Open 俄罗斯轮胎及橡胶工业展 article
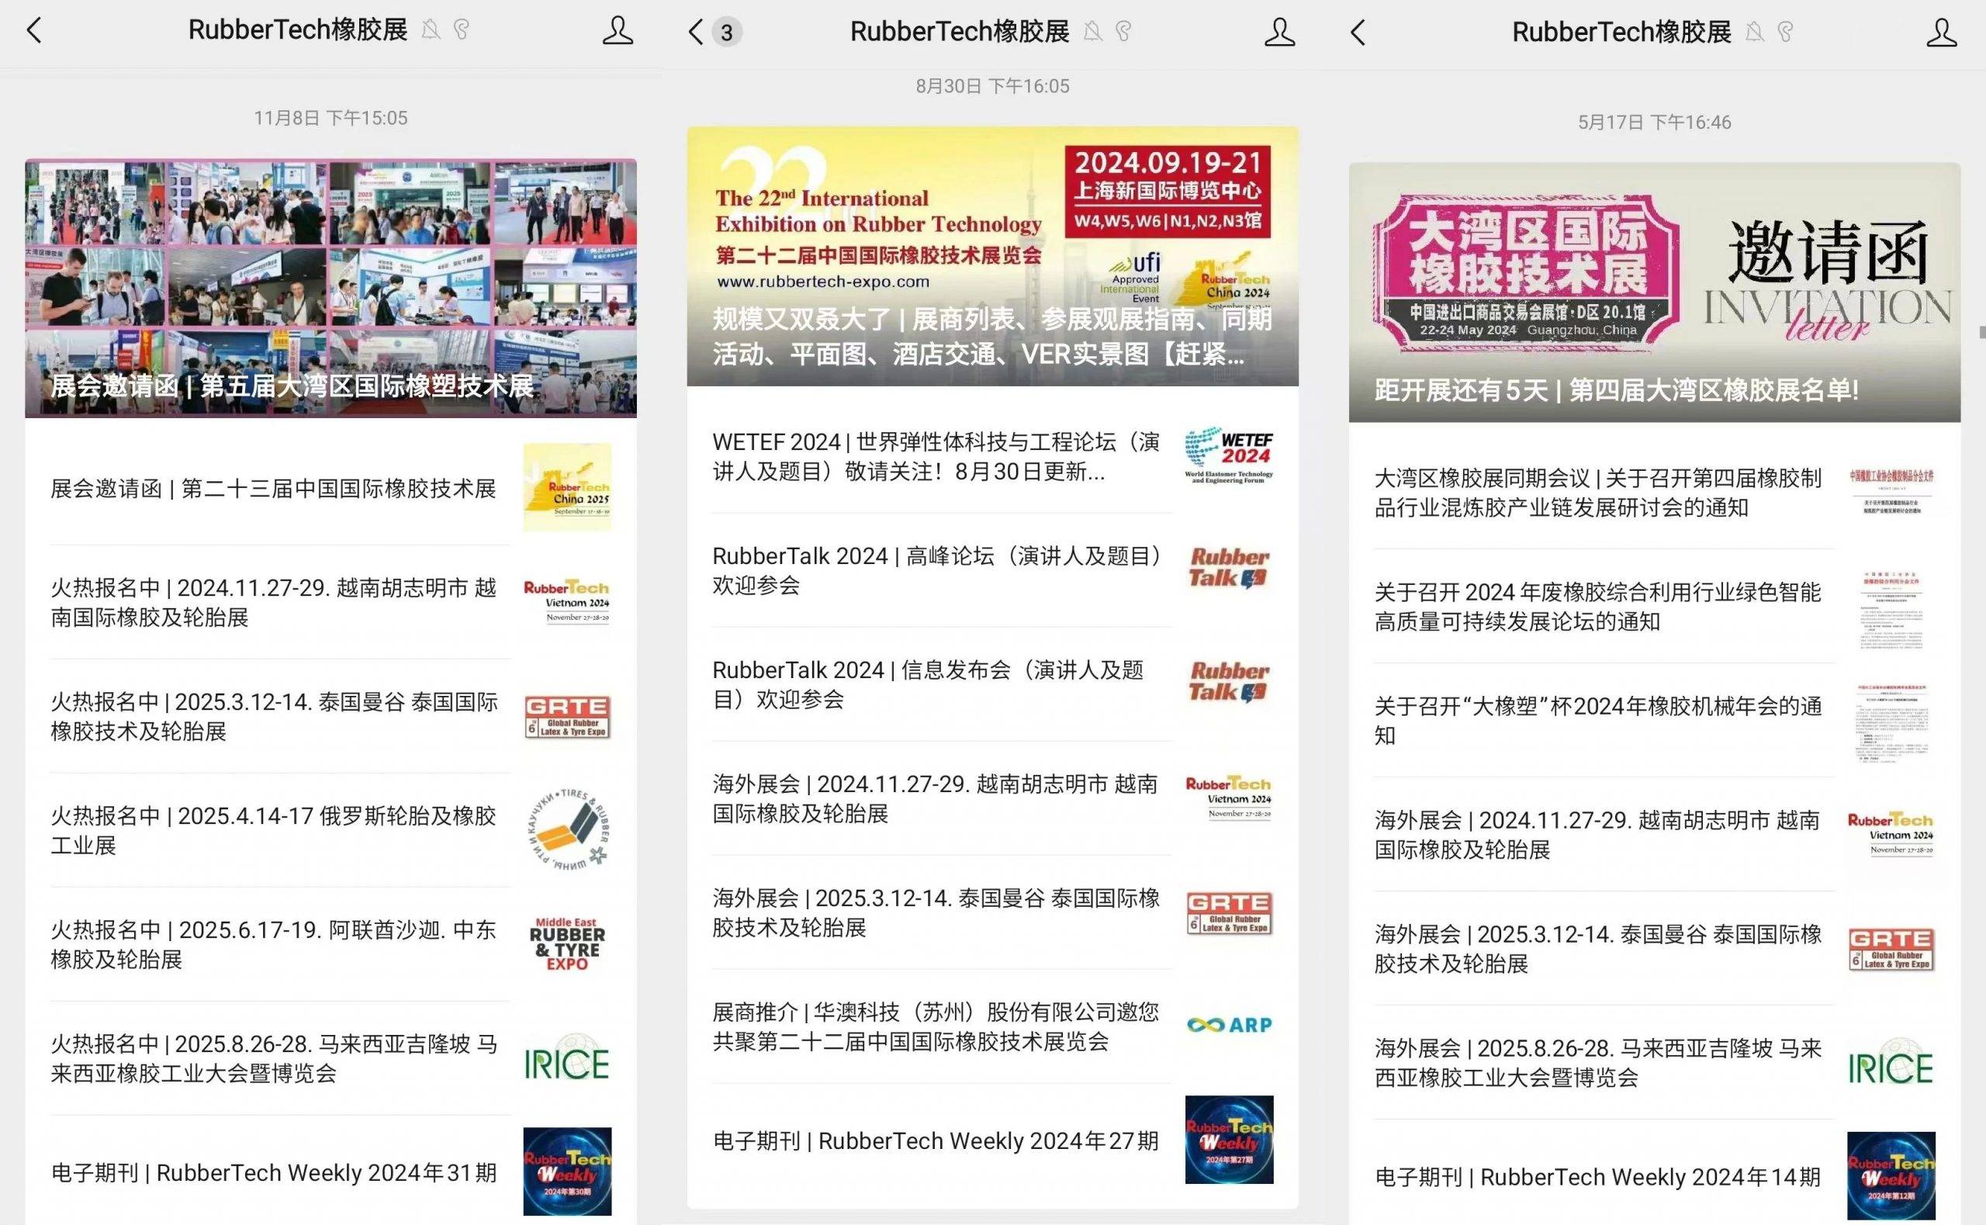This screenshot has width=1986, height=1225. 274,829
